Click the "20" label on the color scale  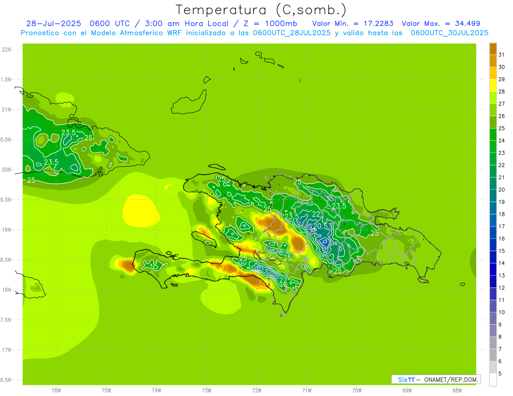tap(501, 190)
